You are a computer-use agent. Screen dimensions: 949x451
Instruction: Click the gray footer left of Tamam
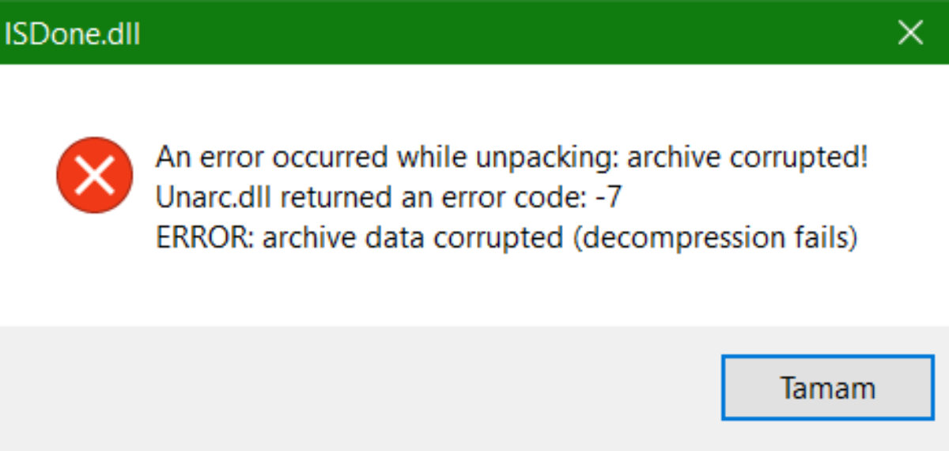356,388
